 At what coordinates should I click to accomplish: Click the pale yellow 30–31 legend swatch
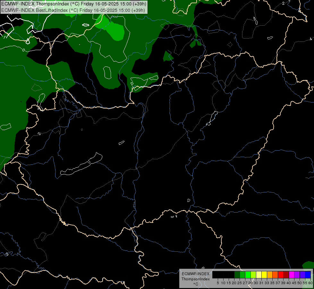pyautogui.click(x=259, y=275)
